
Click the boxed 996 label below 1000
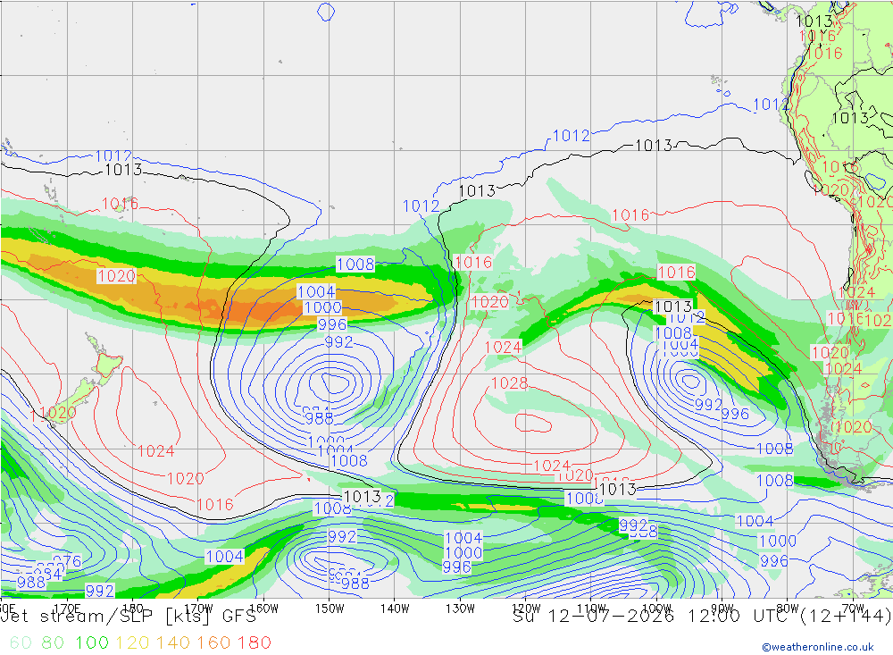pos(332,324)
